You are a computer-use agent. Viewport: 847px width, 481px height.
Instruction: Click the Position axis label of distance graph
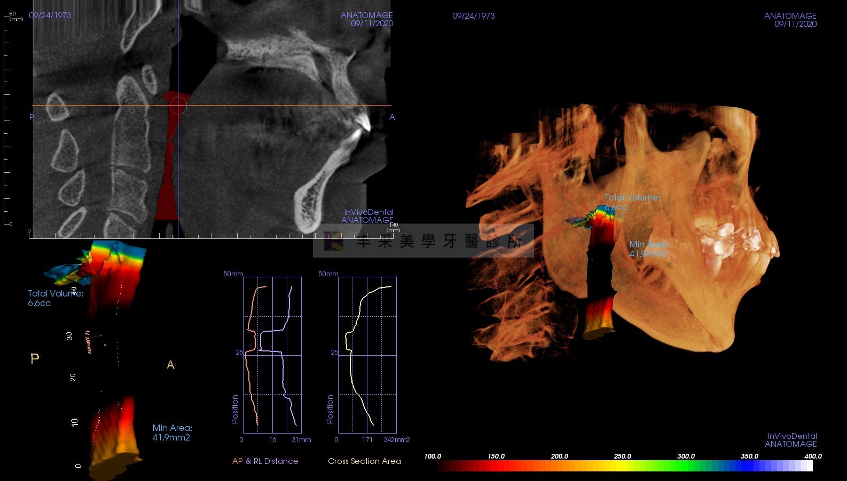pos(235,409)
